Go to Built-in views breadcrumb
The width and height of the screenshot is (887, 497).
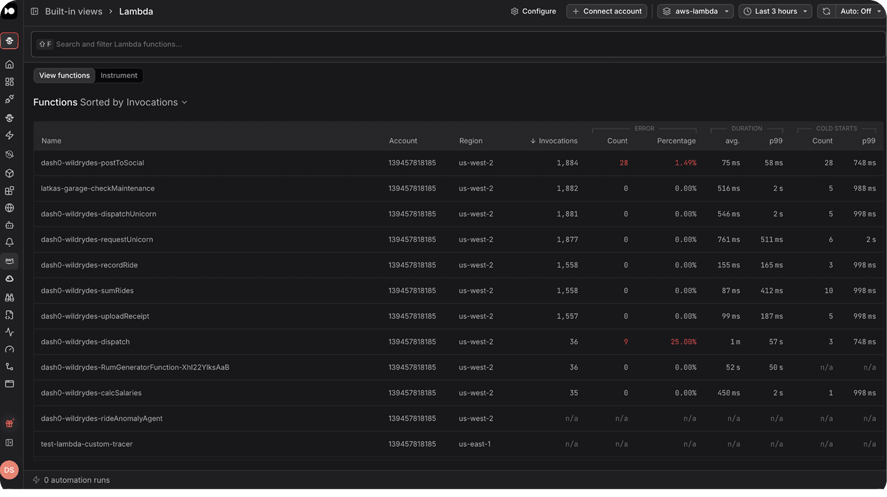(x=74, y=11)
